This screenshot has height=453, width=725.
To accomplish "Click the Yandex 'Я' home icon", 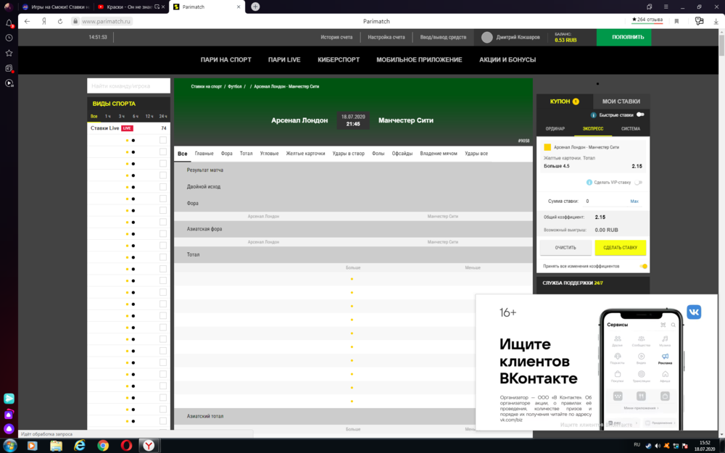I will point(44,21).
